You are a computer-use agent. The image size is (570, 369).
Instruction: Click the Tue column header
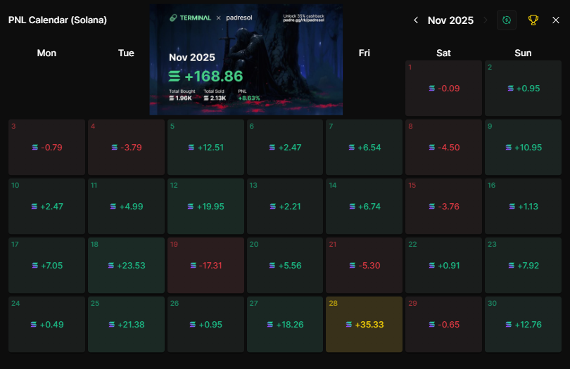[x=126, y=53]
